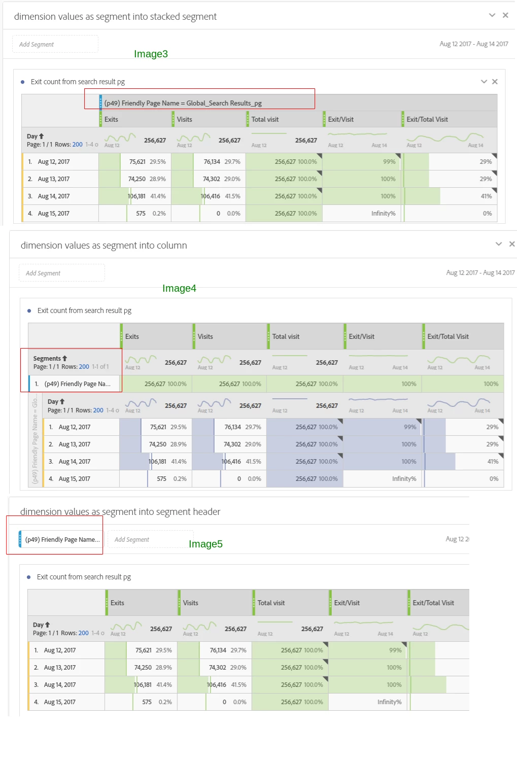Collapse 'segment into column' panel chevron

pyautogui.click(x=499, y=244)
